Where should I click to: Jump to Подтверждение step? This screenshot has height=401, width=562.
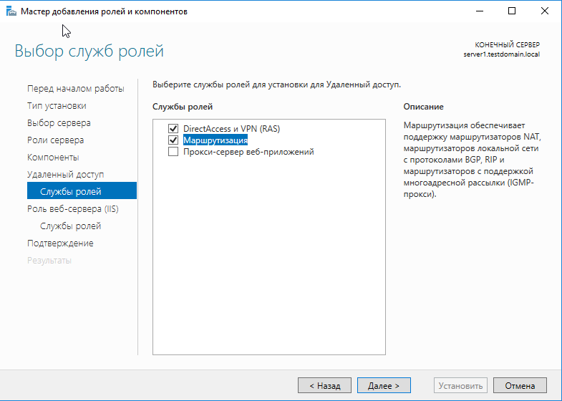[x=60, y=243]
